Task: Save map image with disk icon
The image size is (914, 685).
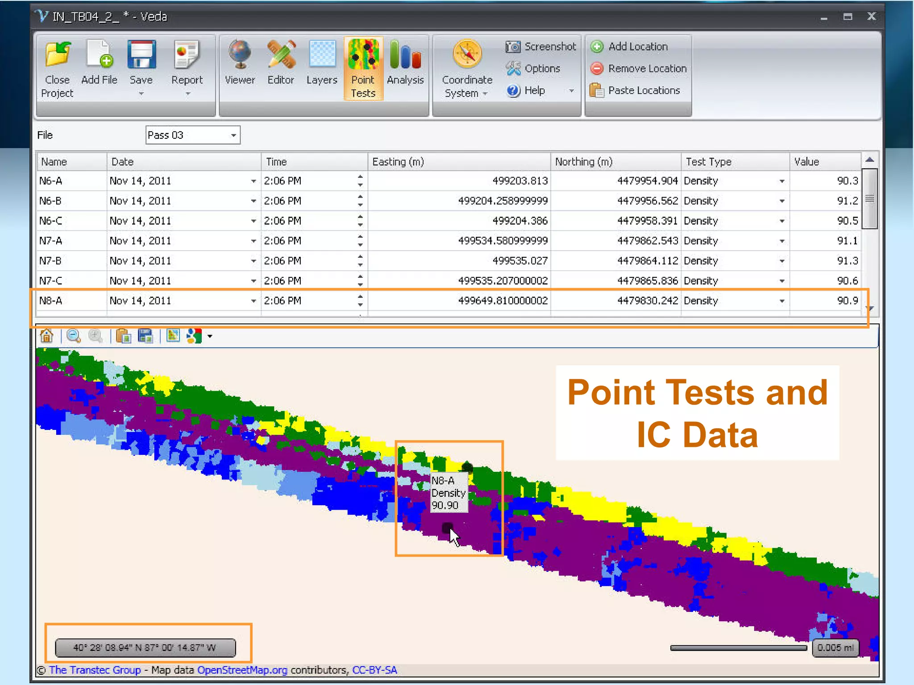Action: tap(145, 336)
